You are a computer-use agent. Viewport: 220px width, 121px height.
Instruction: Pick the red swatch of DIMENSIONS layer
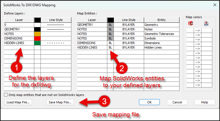point(37,38)
